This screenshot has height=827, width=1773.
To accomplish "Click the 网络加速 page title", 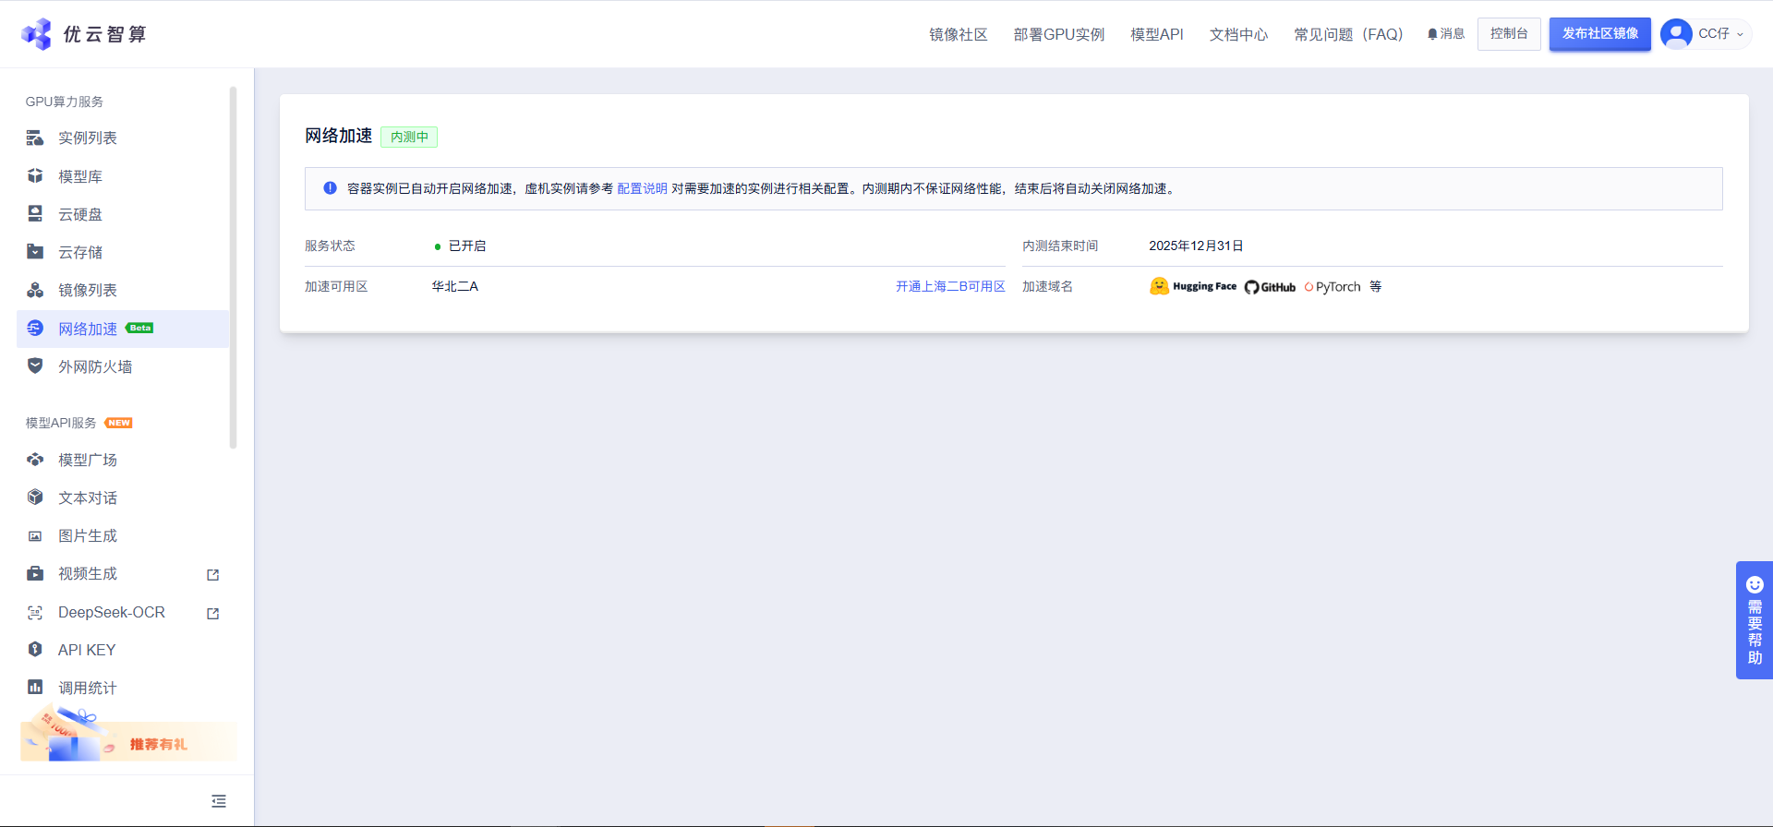I will [339, 136].
